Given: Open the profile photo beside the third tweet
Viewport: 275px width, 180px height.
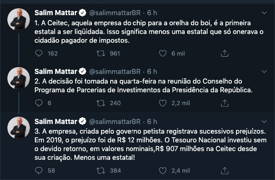Looking at the screenshot, I should pos(18,128).
